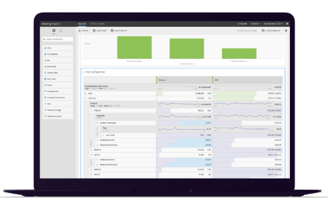Select the Summary Change visualization
Screen dimensions: 328x204
coord(58,110)
